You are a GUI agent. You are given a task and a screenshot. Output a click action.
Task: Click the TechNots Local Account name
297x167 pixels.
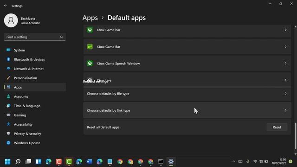pos(30,20)
